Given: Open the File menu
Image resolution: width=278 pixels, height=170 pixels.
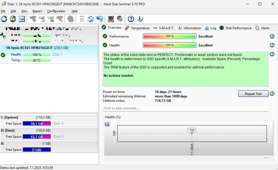Looking at the screenshot, I should point(3,11).
